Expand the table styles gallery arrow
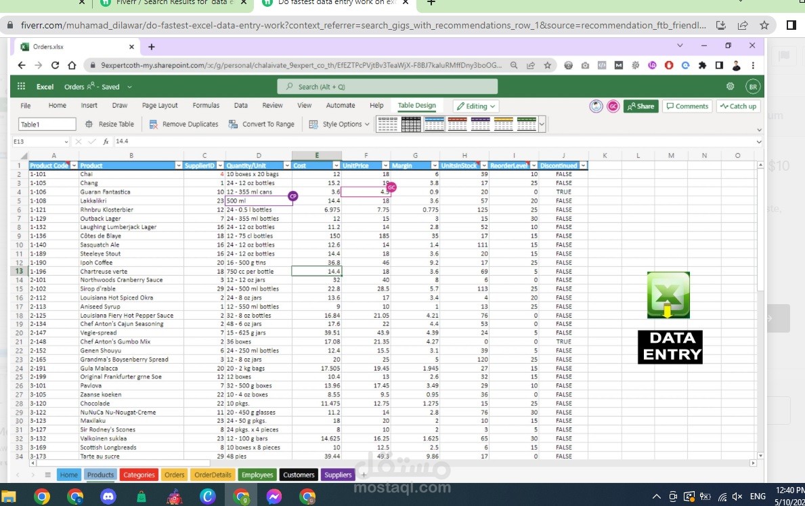The width and height of the screenshot is (805, 506). pos(542,125)
